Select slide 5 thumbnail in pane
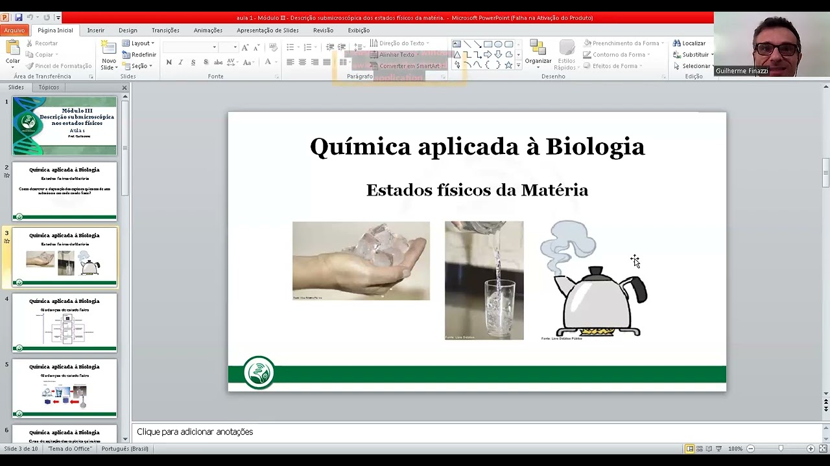Screen dimensions: 830x466 coord(65,388)
